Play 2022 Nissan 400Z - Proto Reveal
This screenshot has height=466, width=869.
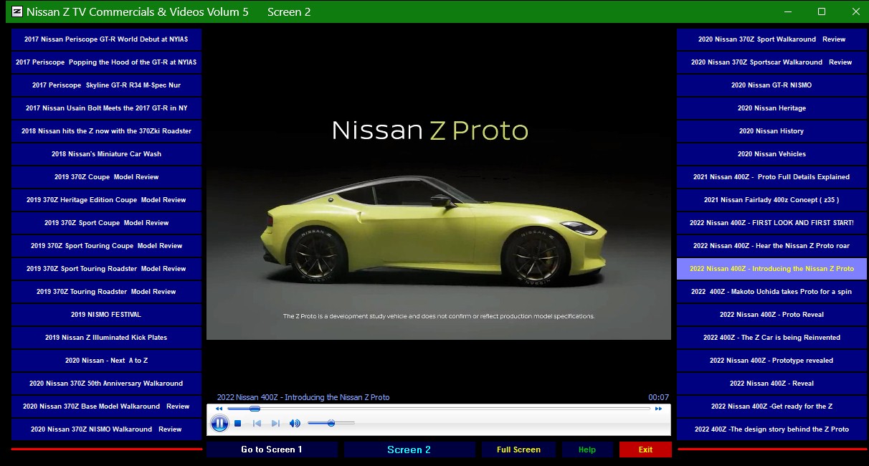point(771,315)
